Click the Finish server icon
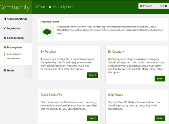Screen dimensions: 169x124 click(x=5, y=70)
